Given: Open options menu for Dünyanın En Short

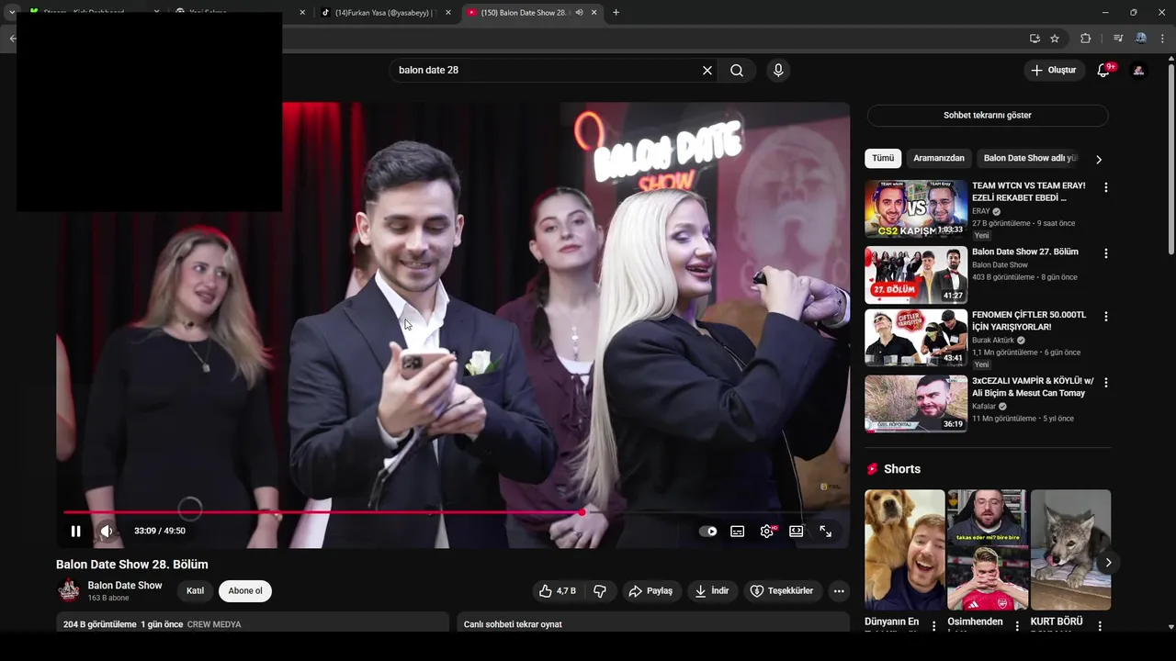Looking at the screenshot, I should pos(934,626).
